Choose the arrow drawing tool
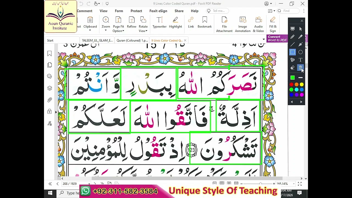The height and width of the screenshot is (198, 352). pyautogui.click(x=301, y=44)
